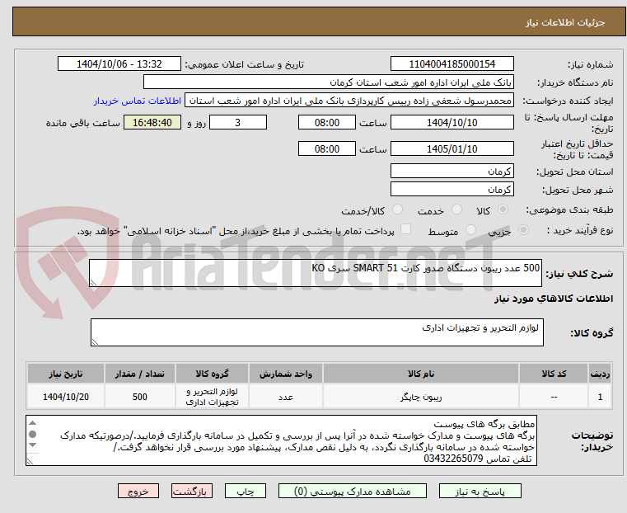Click the scroll down arrow in buyer notes

[x=33, y=445]
